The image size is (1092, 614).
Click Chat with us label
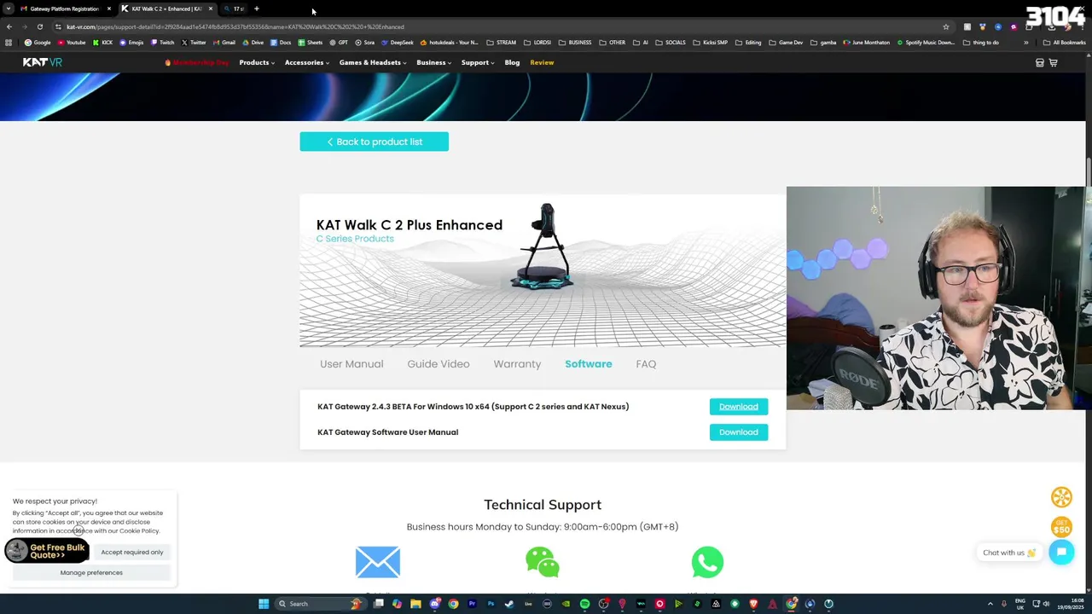[1009, 553]
